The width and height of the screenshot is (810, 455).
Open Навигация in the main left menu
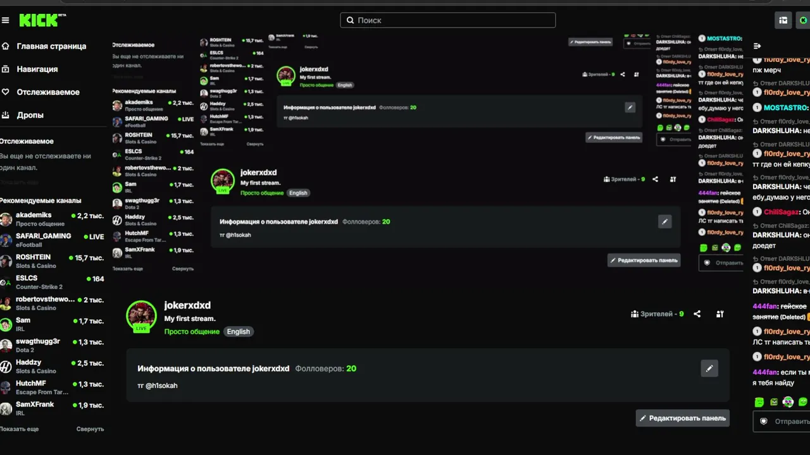click(37, 69)
